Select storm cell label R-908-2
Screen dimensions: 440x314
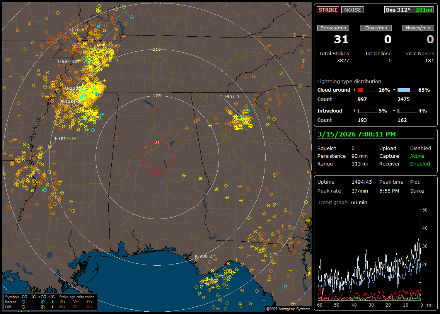pyautogui.click(x=203, y=256)
